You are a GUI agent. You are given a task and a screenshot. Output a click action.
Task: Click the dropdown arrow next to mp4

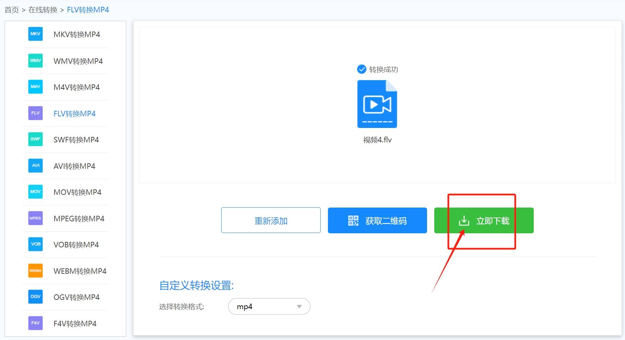click(x=298, y=306)
